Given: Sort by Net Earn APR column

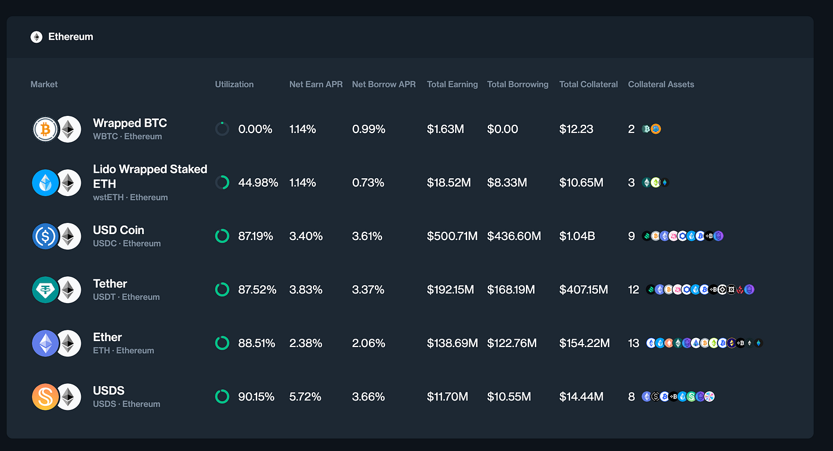Looking at the screenshot, I should coord(316,84).
